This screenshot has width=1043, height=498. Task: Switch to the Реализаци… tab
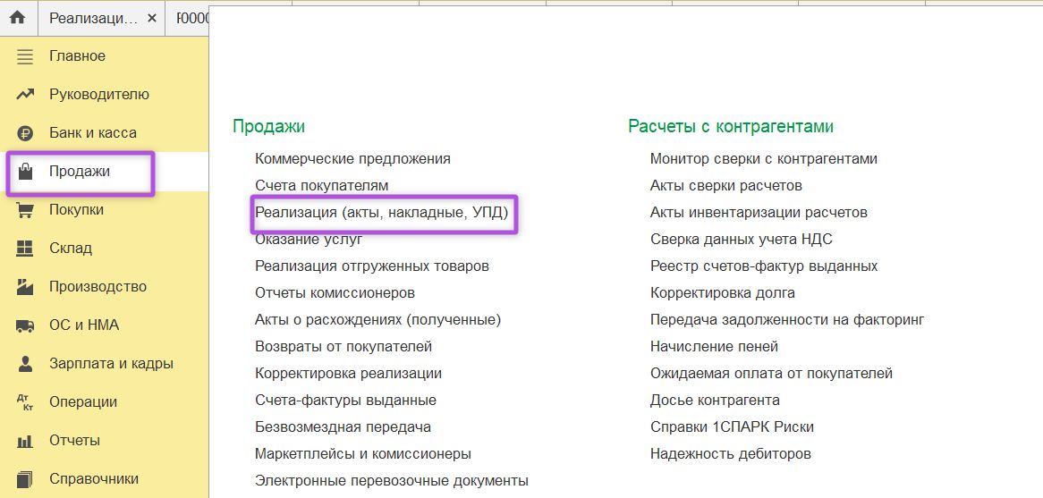coord(94,19)
